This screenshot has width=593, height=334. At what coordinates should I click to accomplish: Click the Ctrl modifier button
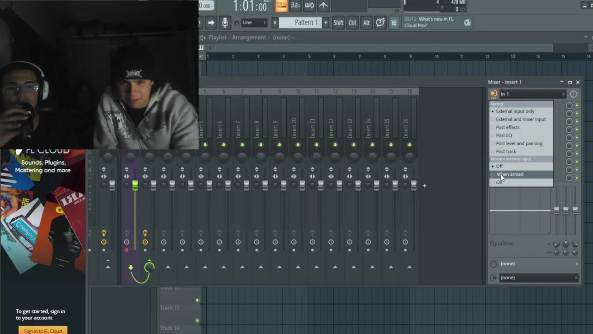(x=353, y=22)
